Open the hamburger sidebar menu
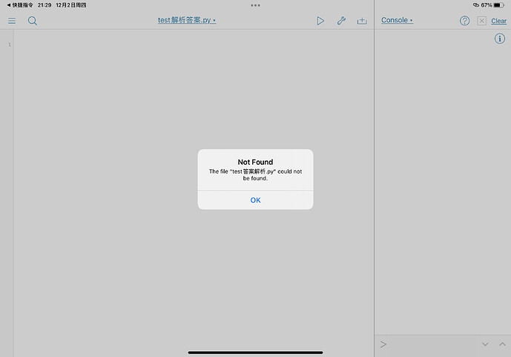 pyautogui.click(x=12, y=21)
